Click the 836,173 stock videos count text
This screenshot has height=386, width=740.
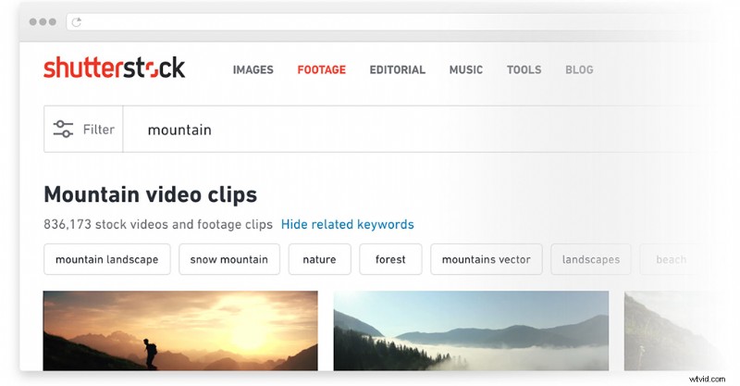click(x=158, y=224)
